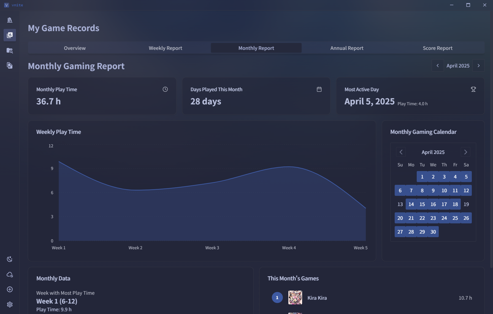Maximize the vnite window
Viewport: 493px width, 314px height.
pyautogui.click(x=468, y=5)
